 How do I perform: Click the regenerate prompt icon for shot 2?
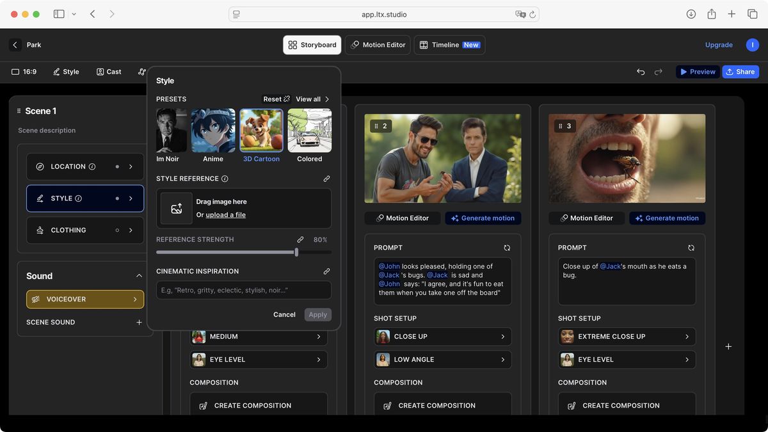click(x=507, y=248)
